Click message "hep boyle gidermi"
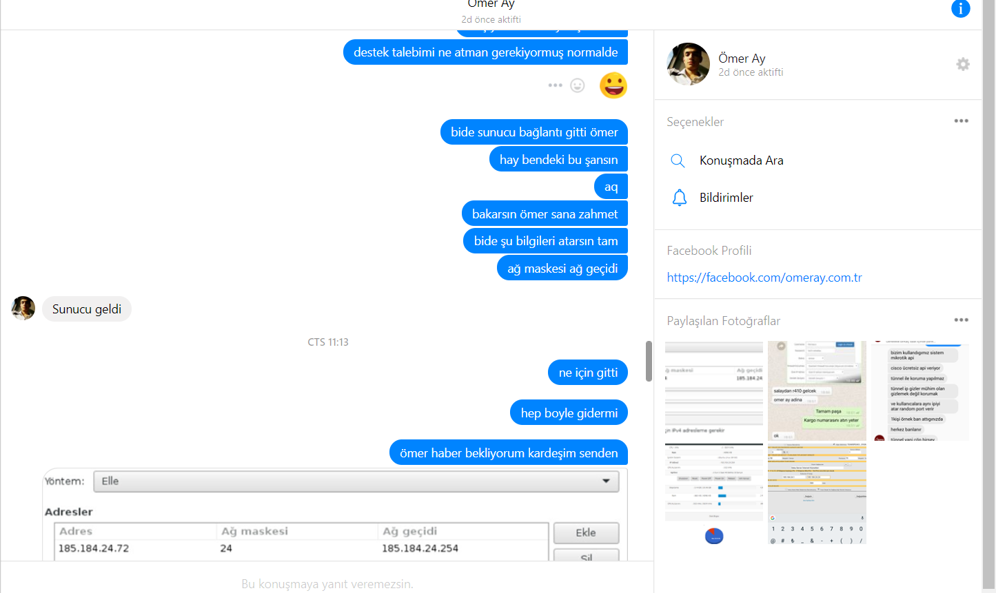996x593 pixels. (x=569, y=413)
